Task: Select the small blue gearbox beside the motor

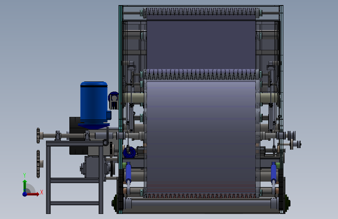Action: 113,100
